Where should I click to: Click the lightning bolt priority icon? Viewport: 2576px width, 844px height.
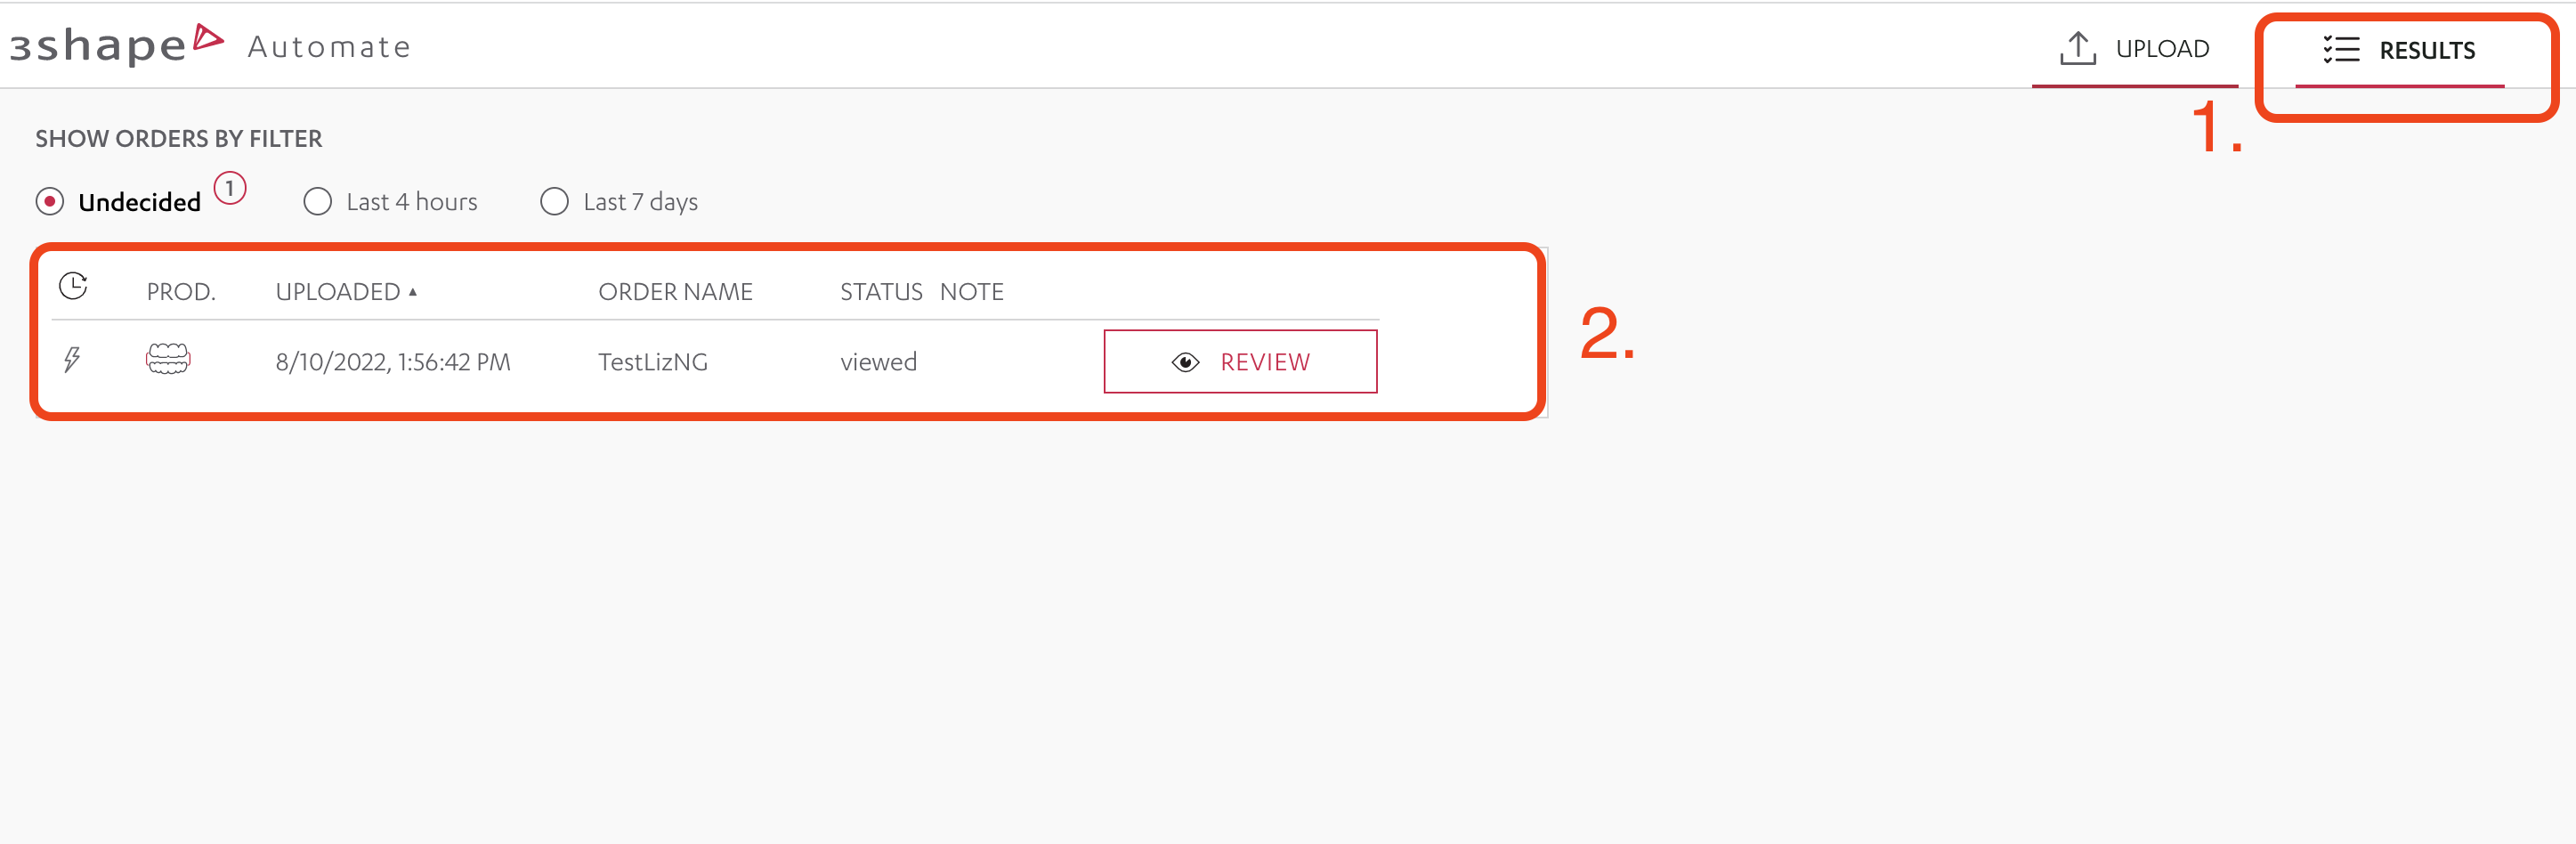click(x=72, y=359)
